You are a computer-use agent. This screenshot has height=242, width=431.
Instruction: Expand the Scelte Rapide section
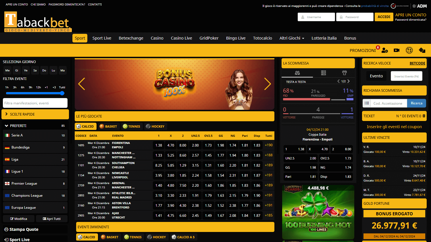(35, 114)
